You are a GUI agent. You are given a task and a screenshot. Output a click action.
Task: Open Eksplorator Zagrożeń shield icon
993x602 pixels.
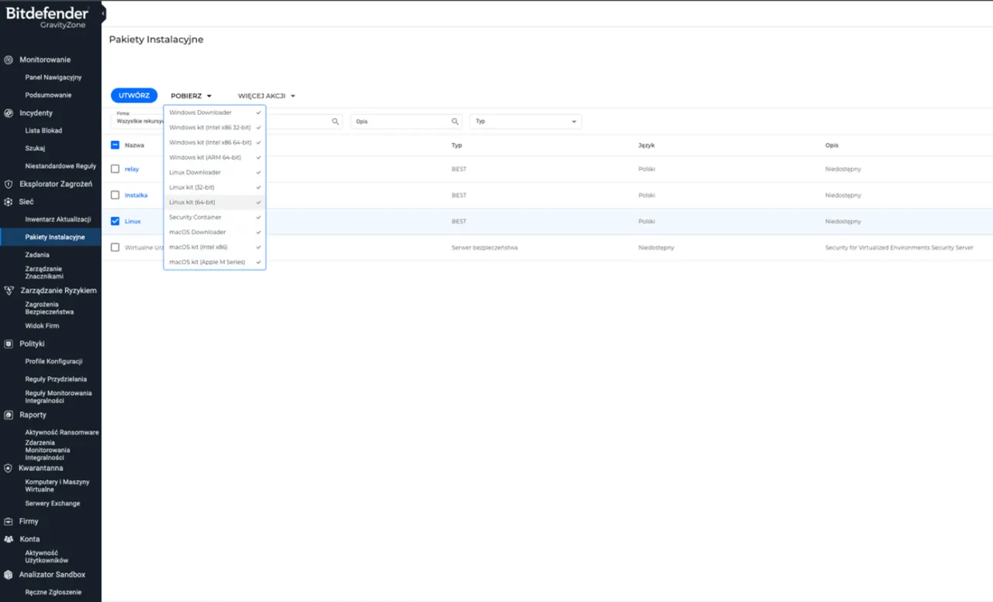click(9, 185)
